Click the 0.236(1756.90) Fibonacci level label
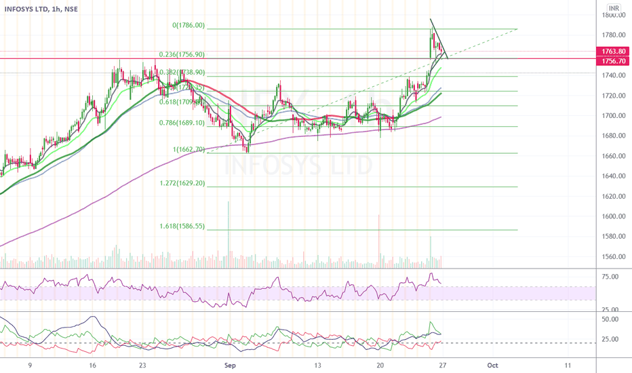The width and height of the screenshot is (632, 373). (182, 54)
